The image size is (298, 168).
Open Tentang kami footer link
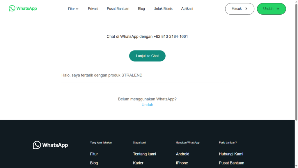[x=144, y=154]
